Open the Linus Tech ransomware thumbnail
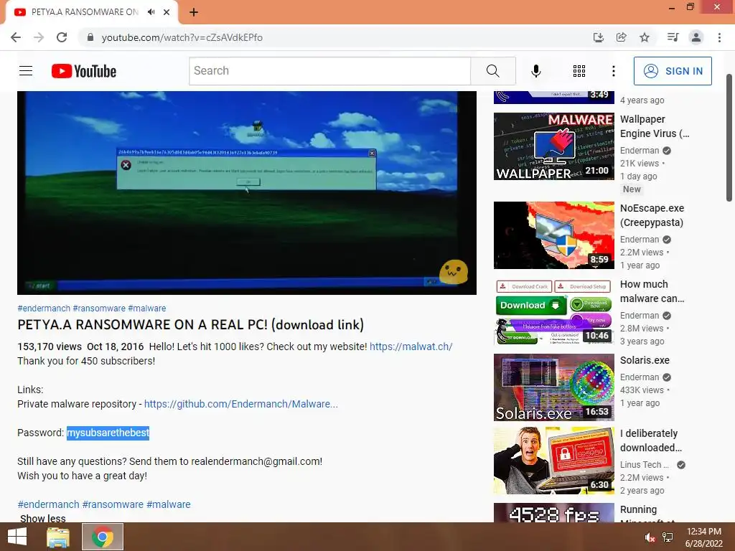The image size is (735, 551). point(553,461)
